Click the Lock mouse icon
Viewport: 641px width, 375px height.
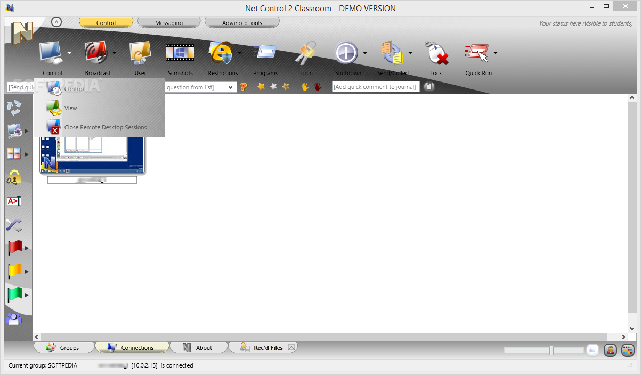click(436, 53)
